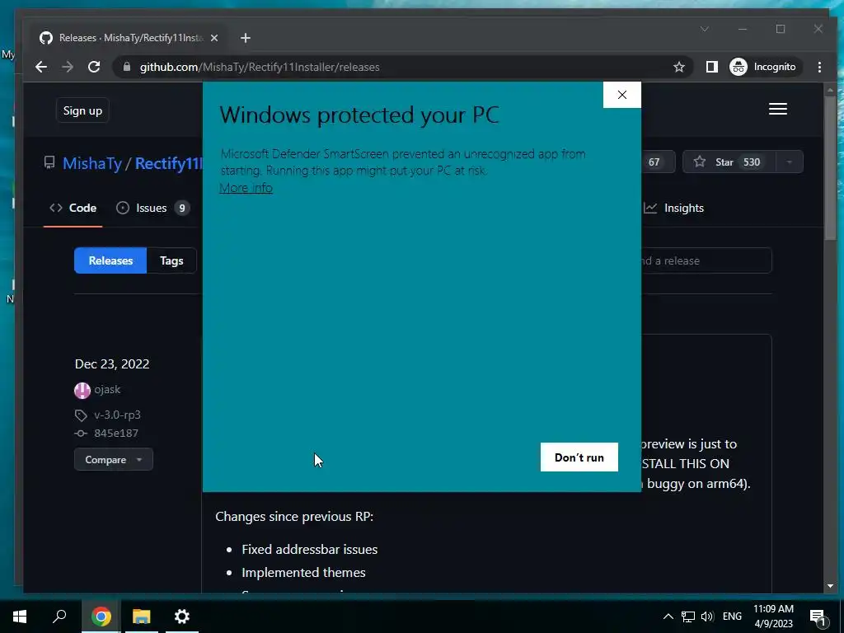Viewport: 844px width, 633px height.
Task: Close the SmartScreen dialog with X
Action: (621, 95)
